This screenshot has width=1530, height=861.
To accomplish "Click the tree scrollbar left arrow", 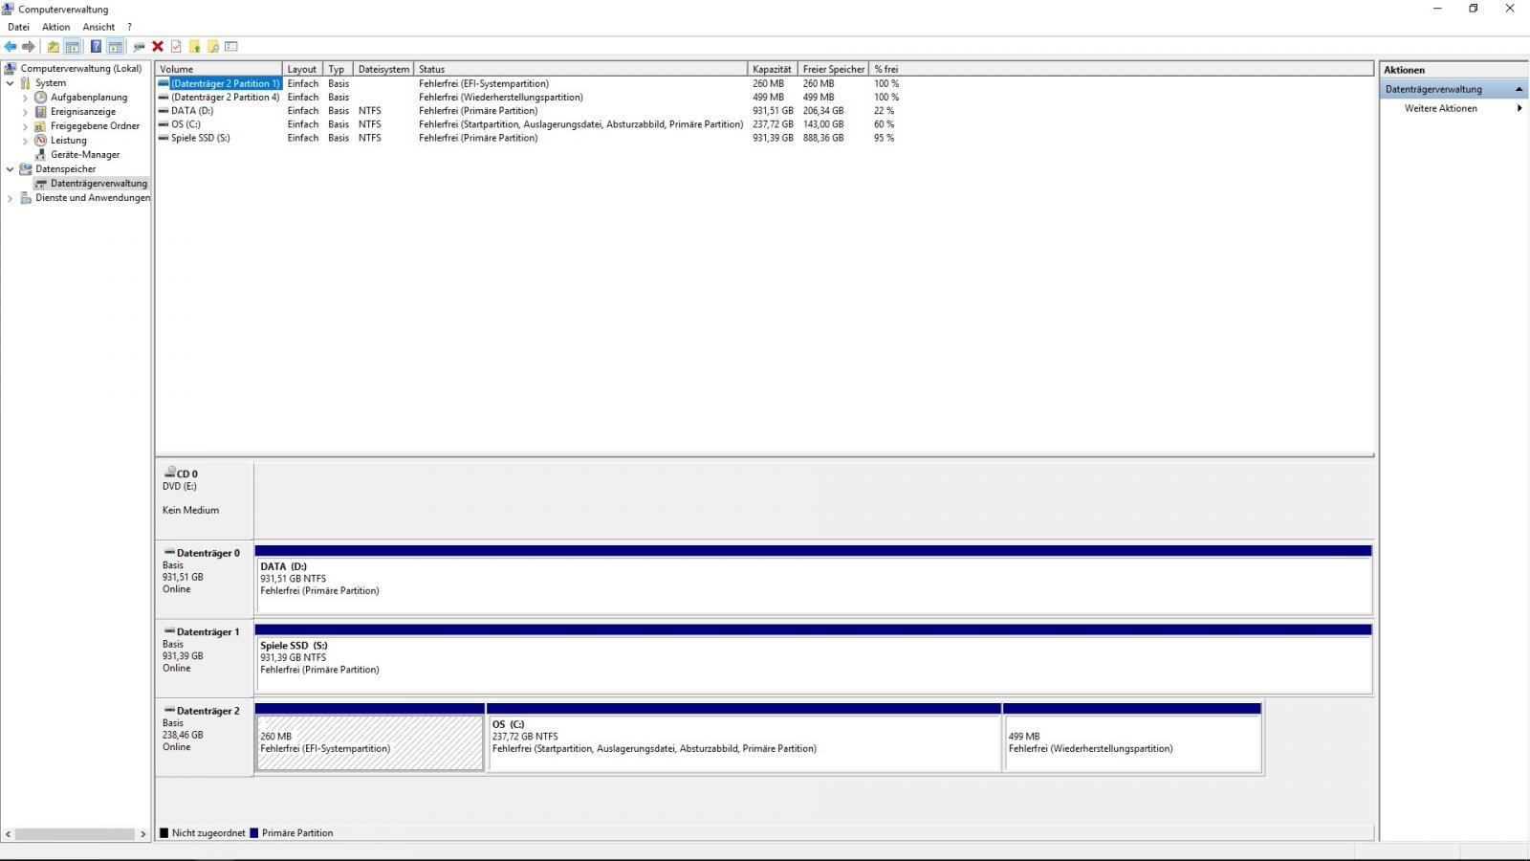I will click(8, 834).
